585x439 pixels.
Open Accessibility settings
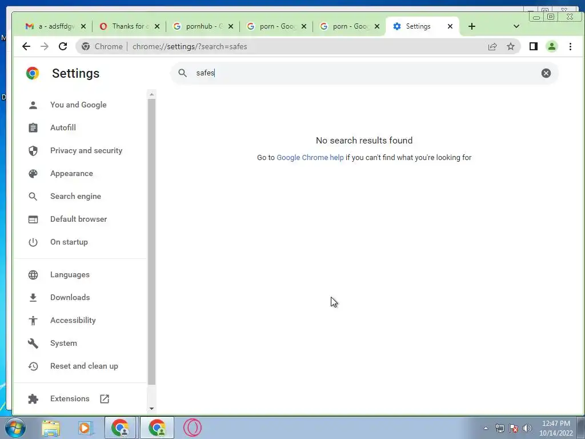click(x=73, y=320)
